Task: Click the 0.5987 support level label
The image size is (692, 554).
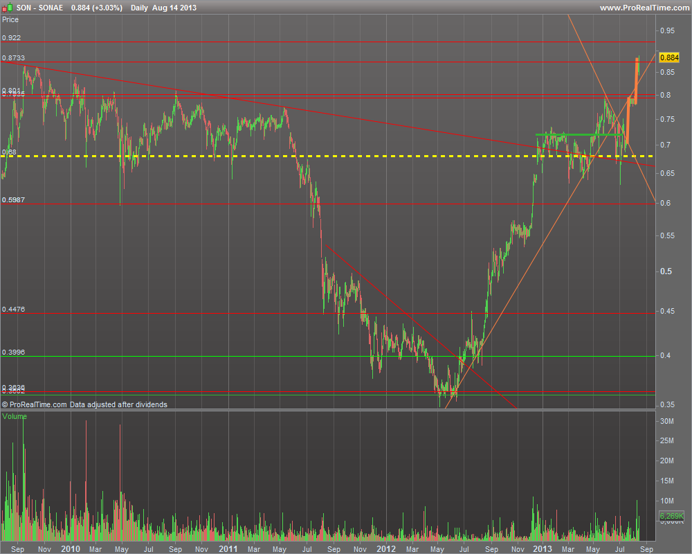Action: point(13,199)
